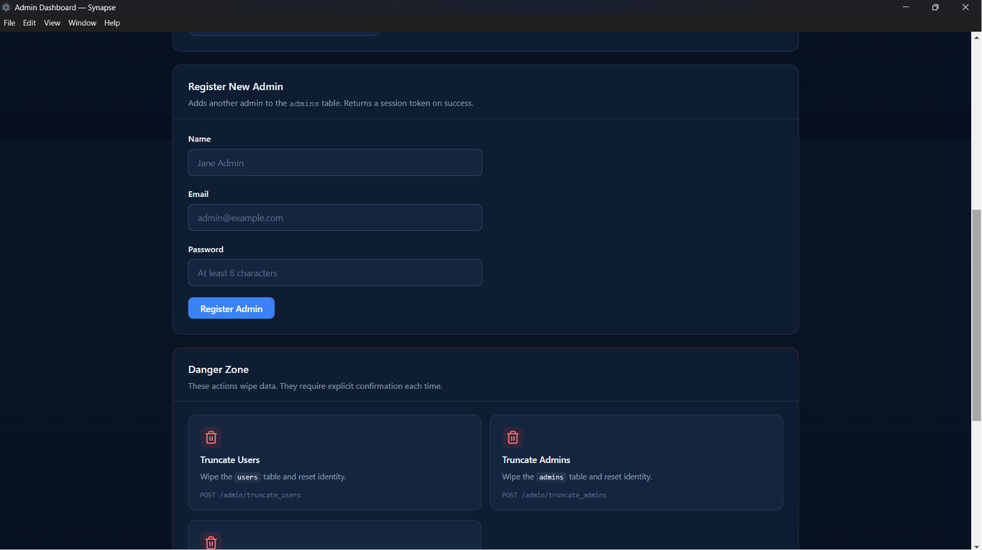Click the Danger Zone heading
Viewport: 982px width, 550px height.
[218, 370]
